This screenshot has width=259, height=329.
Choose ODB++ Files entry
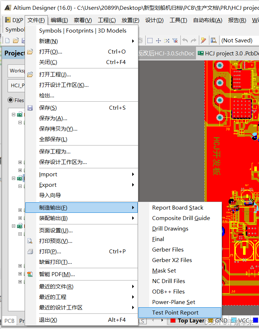tap(180, 292)
